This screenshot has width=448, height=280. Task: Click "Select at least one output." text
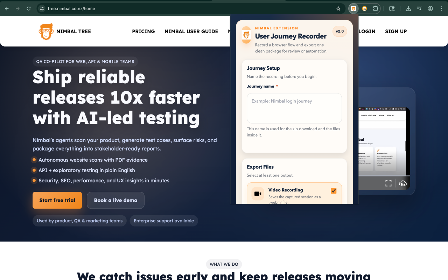[x=270, y=175]
